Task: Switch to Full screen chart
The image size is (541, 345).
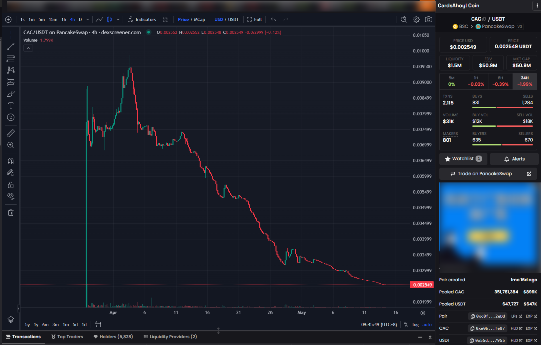Action: click(x=254, y=19)
